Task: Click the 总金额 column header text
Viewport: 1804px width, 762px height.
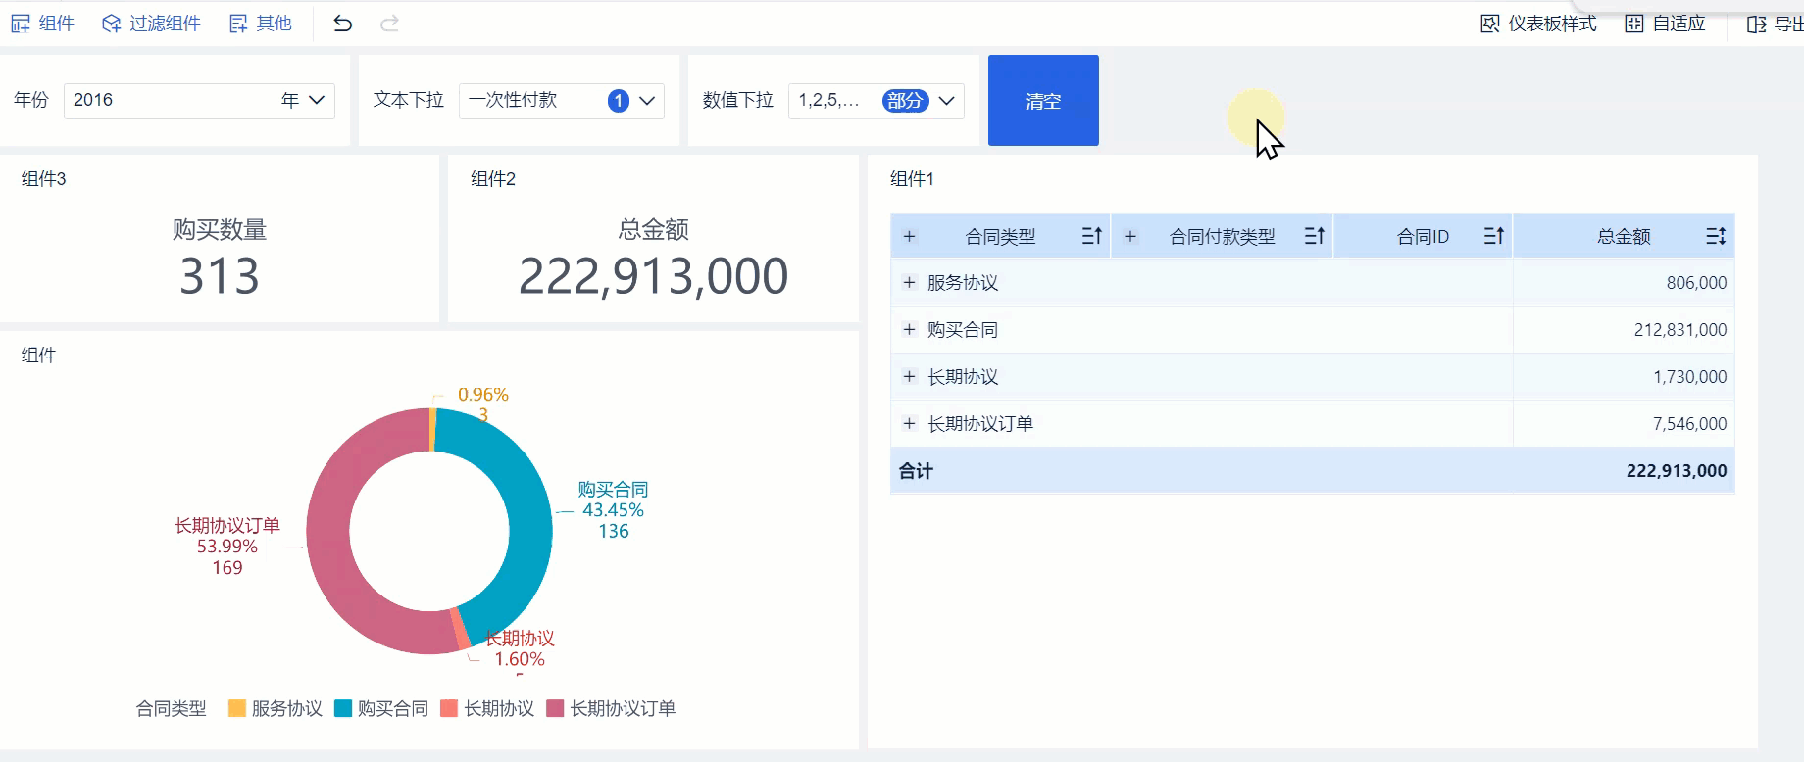Action: coord(1624,236)
